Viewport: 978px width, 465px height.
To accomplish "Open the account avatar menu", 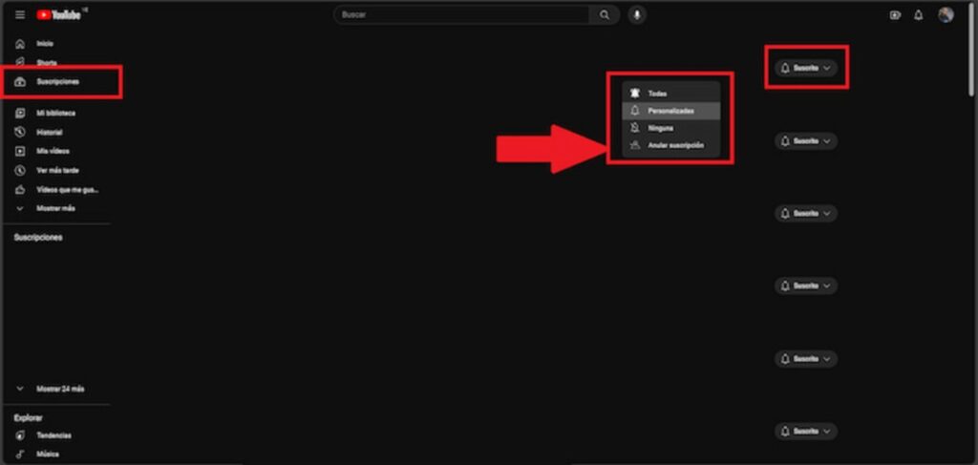I will [946, 15].
